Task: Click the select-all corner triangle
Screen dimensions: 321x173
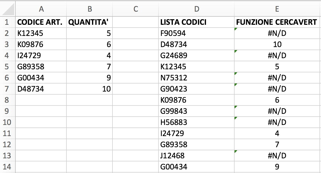Action: click(x=8, y=9)
